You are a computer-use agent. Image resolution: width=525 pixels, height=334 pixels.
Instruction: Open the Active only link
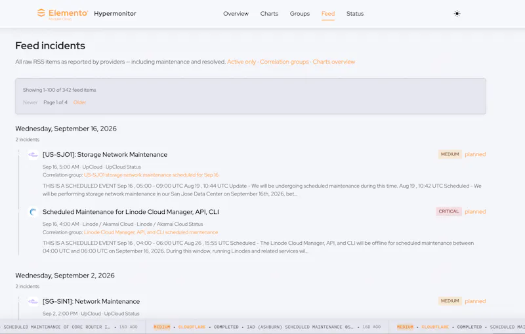(241, 62)
